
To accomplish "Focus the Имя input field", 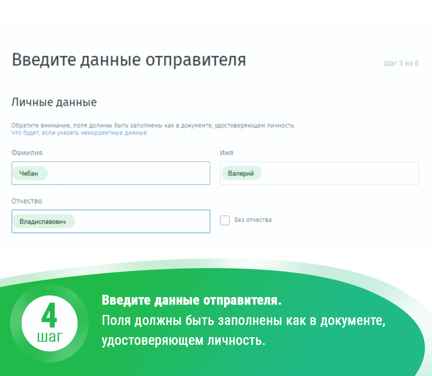I will (x=337, y=173).
